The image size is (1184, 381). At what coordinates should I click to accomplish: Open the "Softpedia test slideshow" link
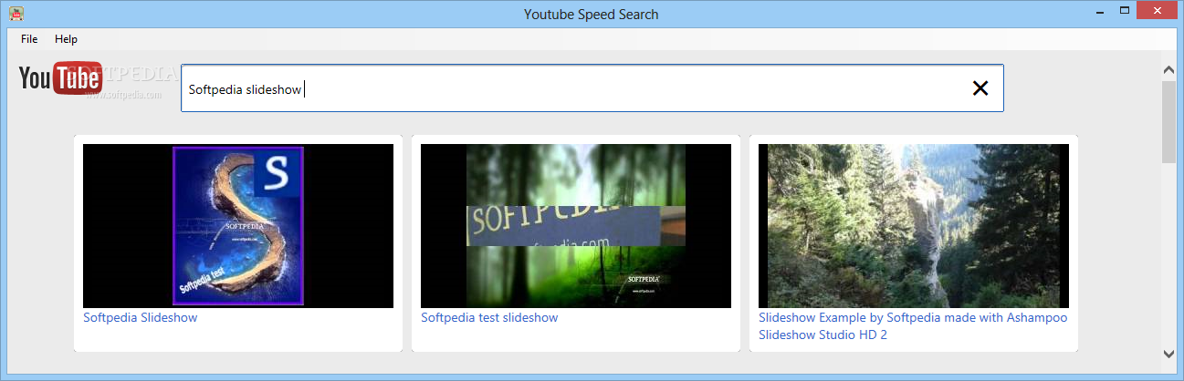click(489, 318)
